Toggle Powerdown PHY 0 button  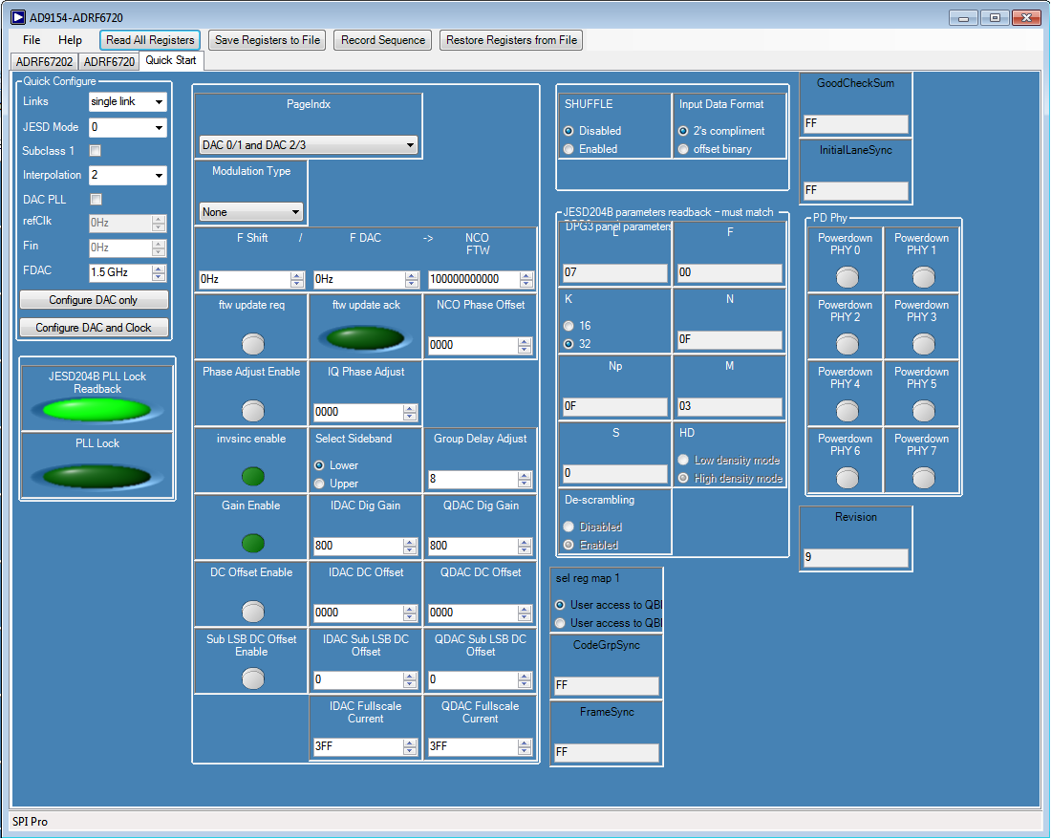pos(847,277)
